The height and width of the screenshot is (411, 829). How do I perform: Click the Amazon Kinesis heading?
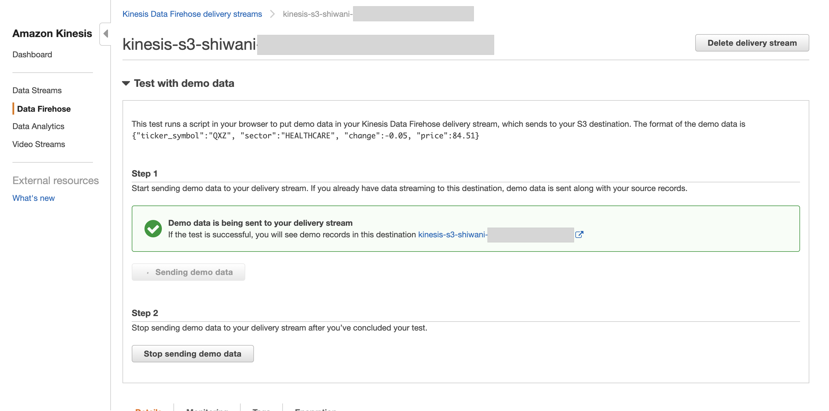52,33
